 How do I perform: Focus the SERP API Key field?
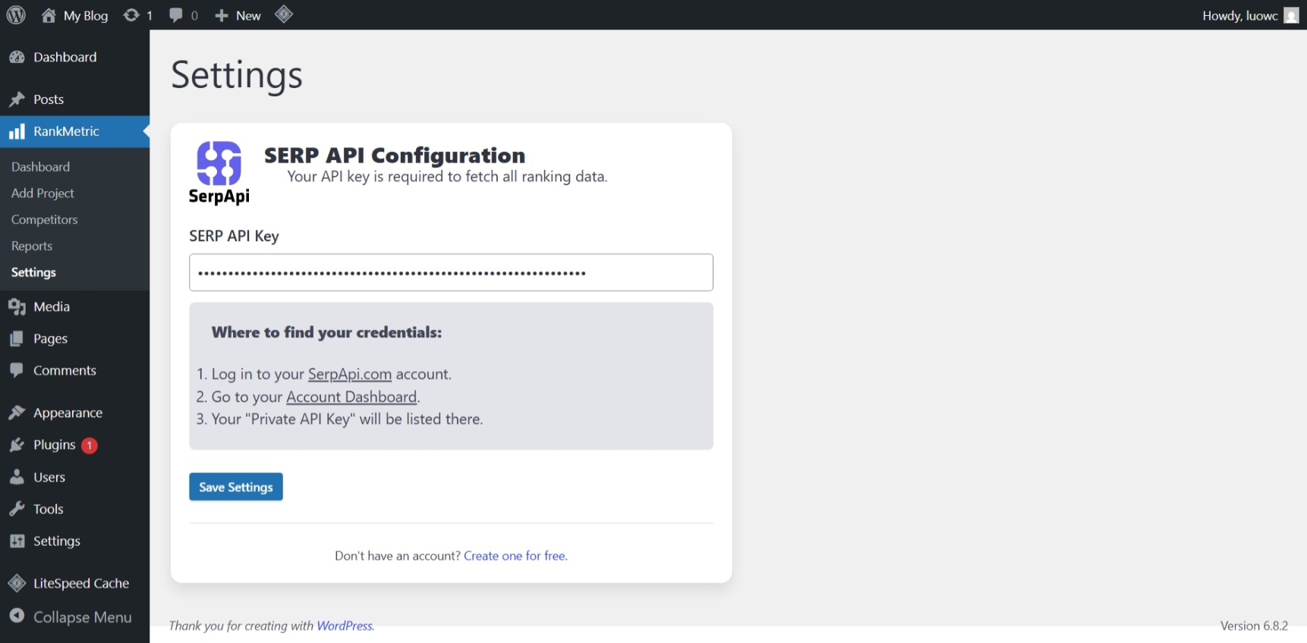pos(451,272)
